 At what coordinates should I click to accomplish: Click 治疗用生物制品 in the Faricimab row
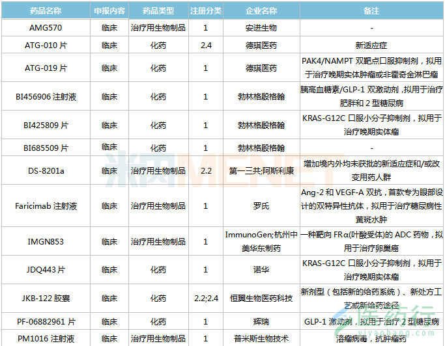(x=158, y=206)
